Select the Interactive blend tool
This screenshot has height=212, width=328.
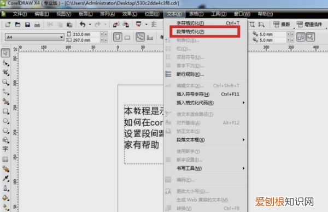pyautogui.click(x=5, y=169)
